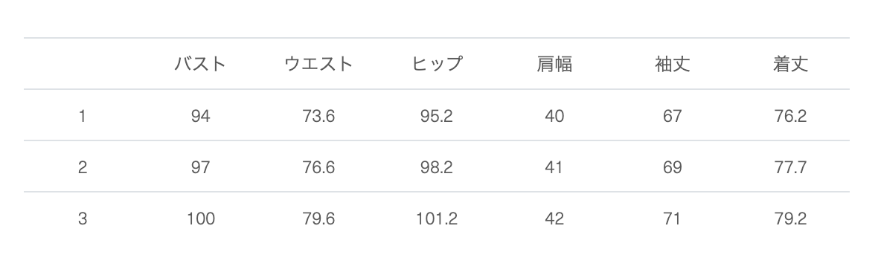Click the ウエスト column header
Viewport: 878px width, 275px height.
318,64
